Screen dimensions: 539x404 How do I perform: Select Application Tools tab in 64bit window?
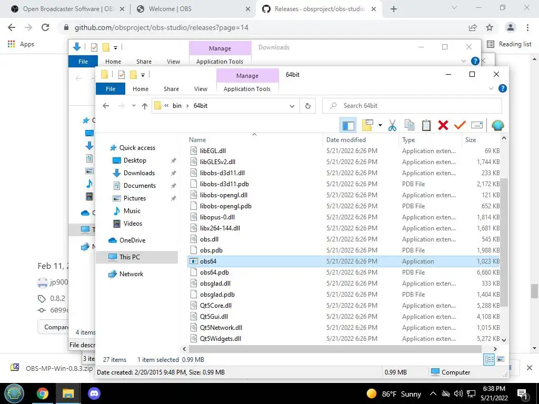pos(247,88)
